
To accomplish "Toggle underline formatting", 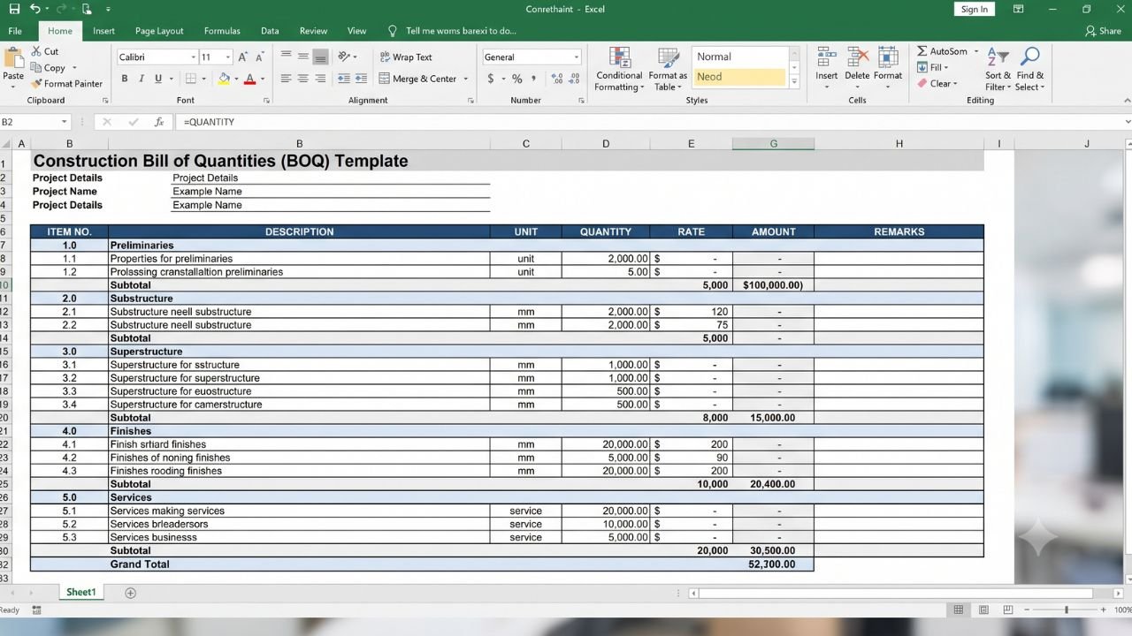I will pos(158,79).
